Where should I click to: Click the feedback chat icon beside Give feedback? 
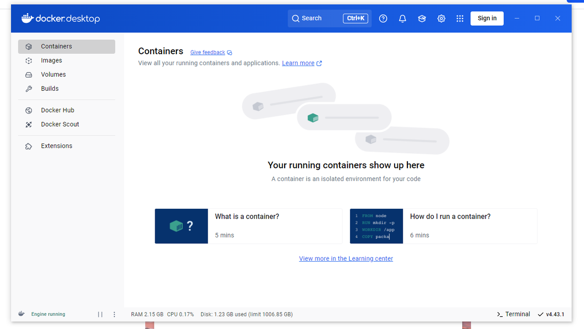point(229,53)
